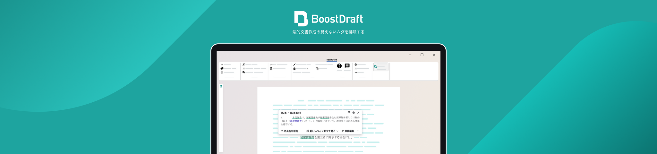Click the pen icon in the ribbon
657x154 pixels.
(x=294, y=64)
